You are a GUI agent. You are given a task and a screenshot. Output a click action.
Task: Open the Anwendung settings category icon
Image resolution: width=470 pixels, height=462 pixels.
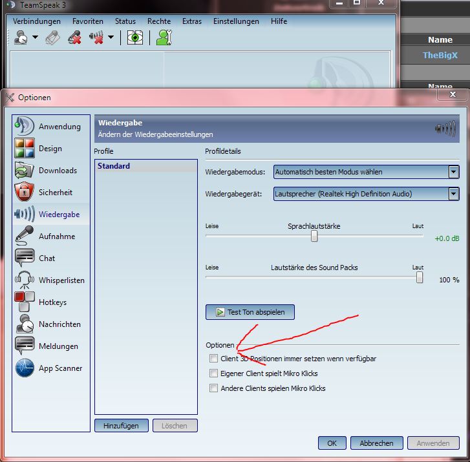(25, 127)
